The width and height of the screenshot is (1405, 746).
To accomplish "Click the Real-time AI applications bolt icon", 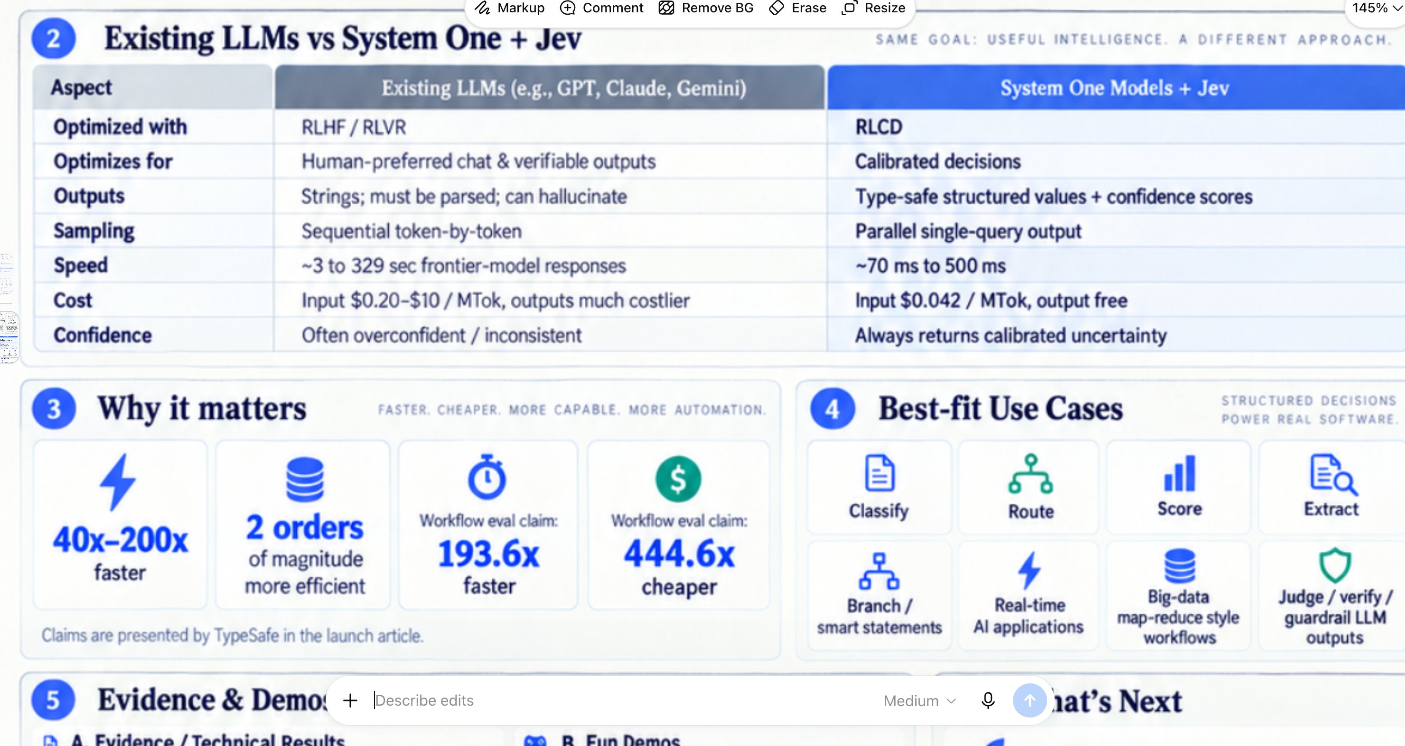I will [1030, 570].
